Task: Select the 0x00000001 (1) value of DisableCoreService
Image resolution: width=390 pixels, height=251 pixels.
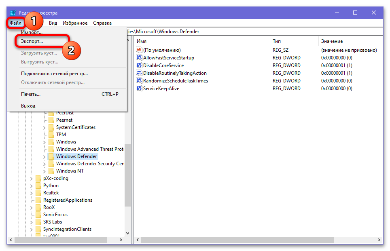Action: pyautogui.click(x=337, y=65)
